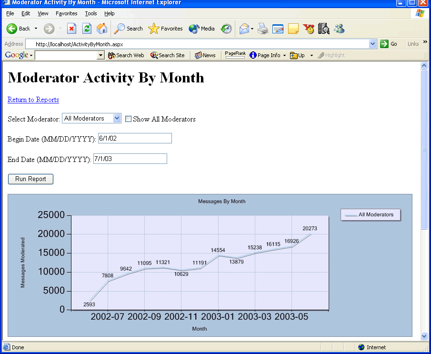Click the Go button
431x354 pixels.
coord(389,44)
